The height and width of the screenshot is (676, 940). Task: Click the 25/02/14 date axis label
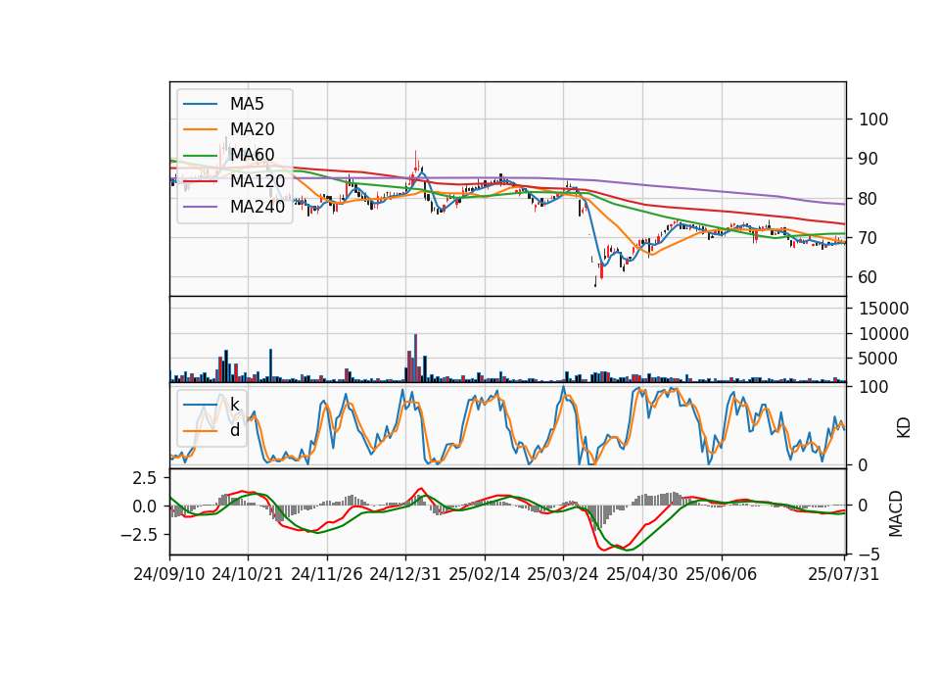click(x=485, y=574)
